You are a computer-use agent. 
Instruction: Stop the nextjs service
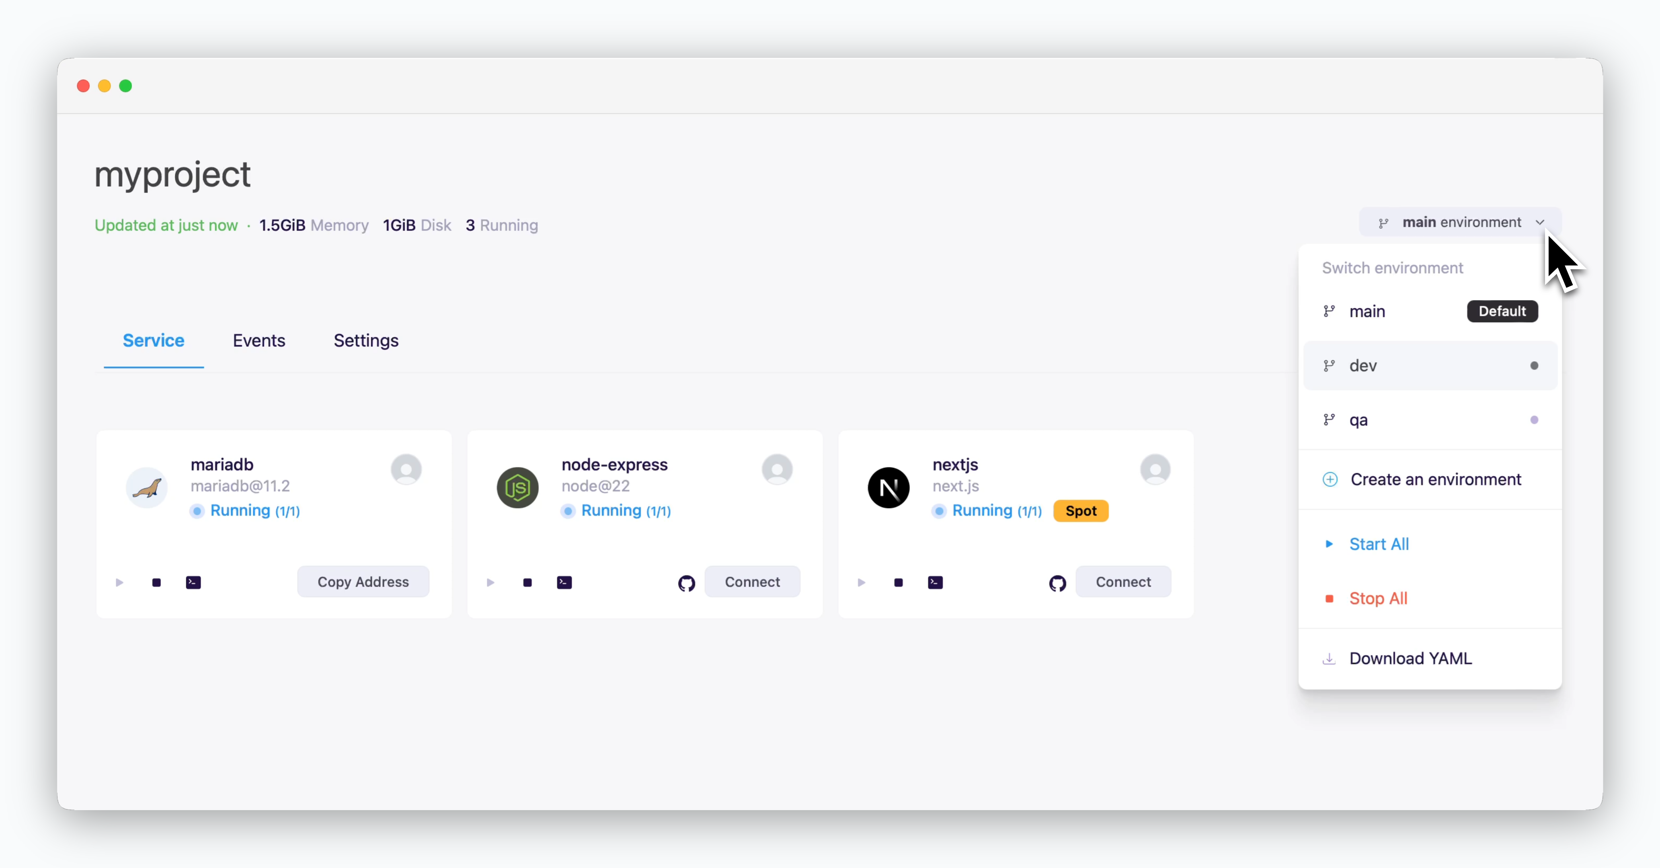pyautogui.click(x=898, y=582)
